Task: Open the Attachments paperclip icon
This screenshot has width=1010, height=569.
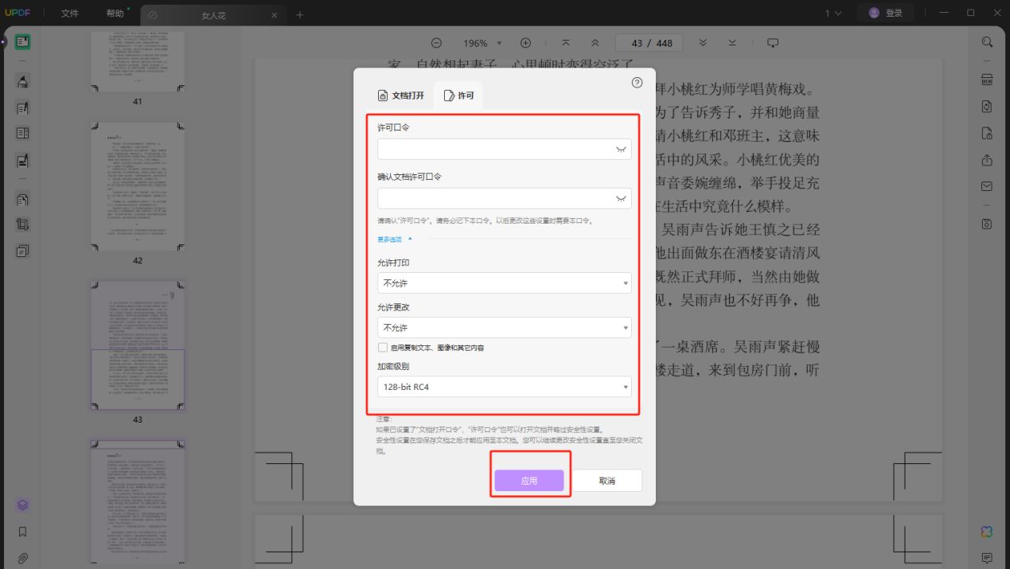Action: click(x=22, y=558)
